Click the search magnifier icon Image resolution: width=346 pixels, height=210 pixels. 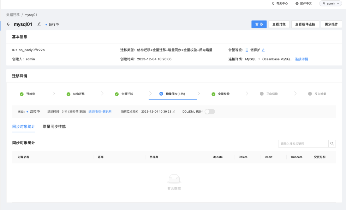pos(332,144)
